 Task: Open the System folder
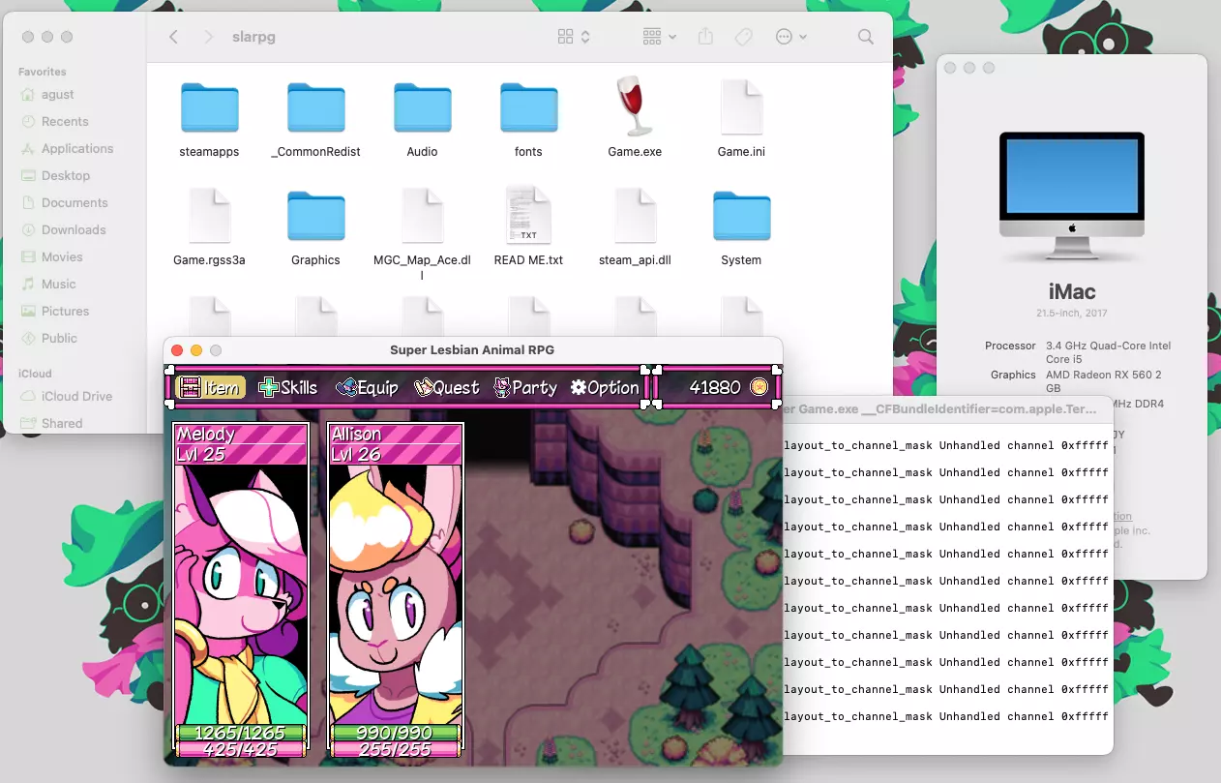741,217
